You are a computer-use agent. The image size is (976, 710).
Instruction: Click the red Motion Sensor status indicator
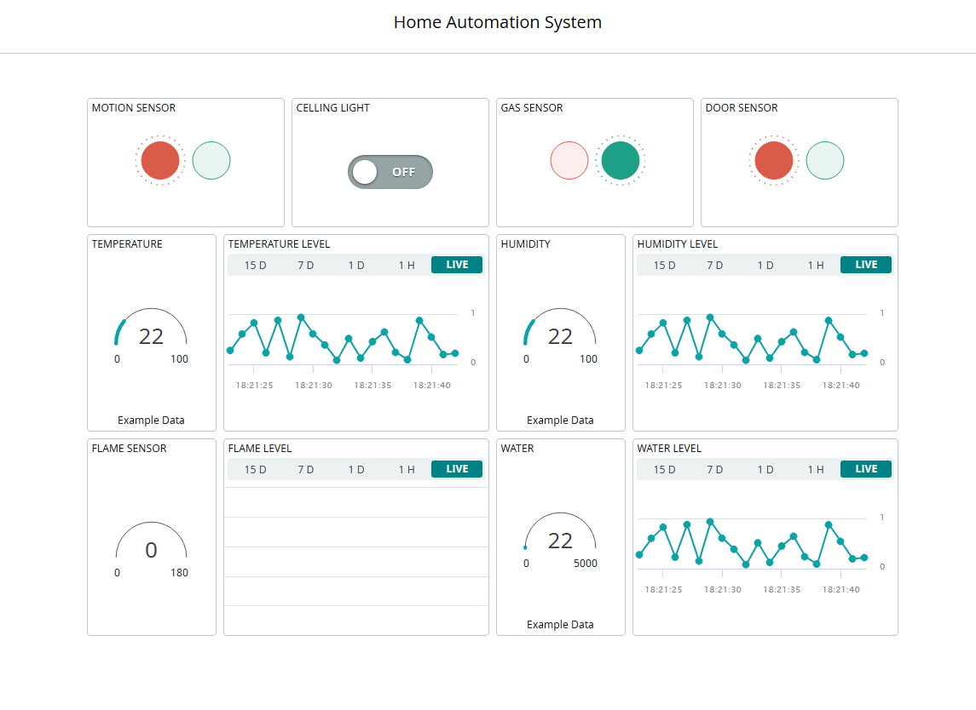point(160,160)
